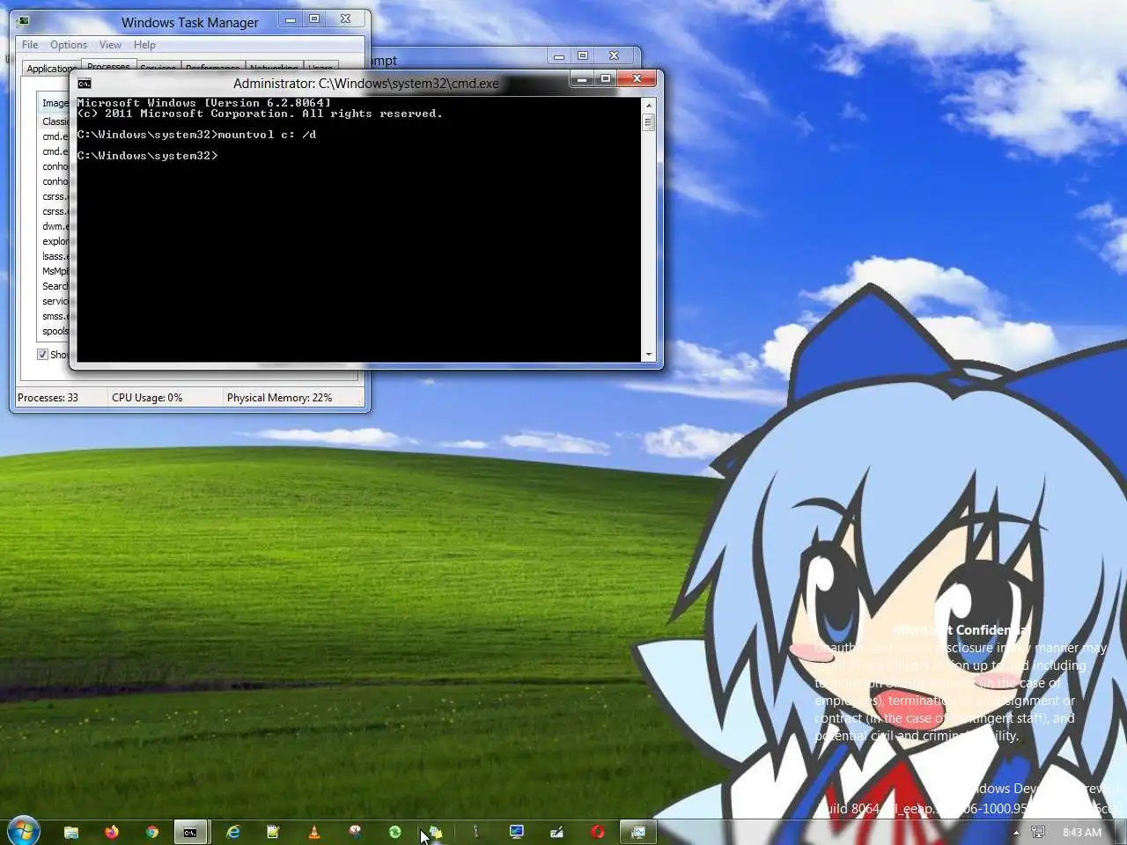Click the Processes: 33 status entry
The height and width of the screenshot is (845, 1127).
click(x=48, y=398)
